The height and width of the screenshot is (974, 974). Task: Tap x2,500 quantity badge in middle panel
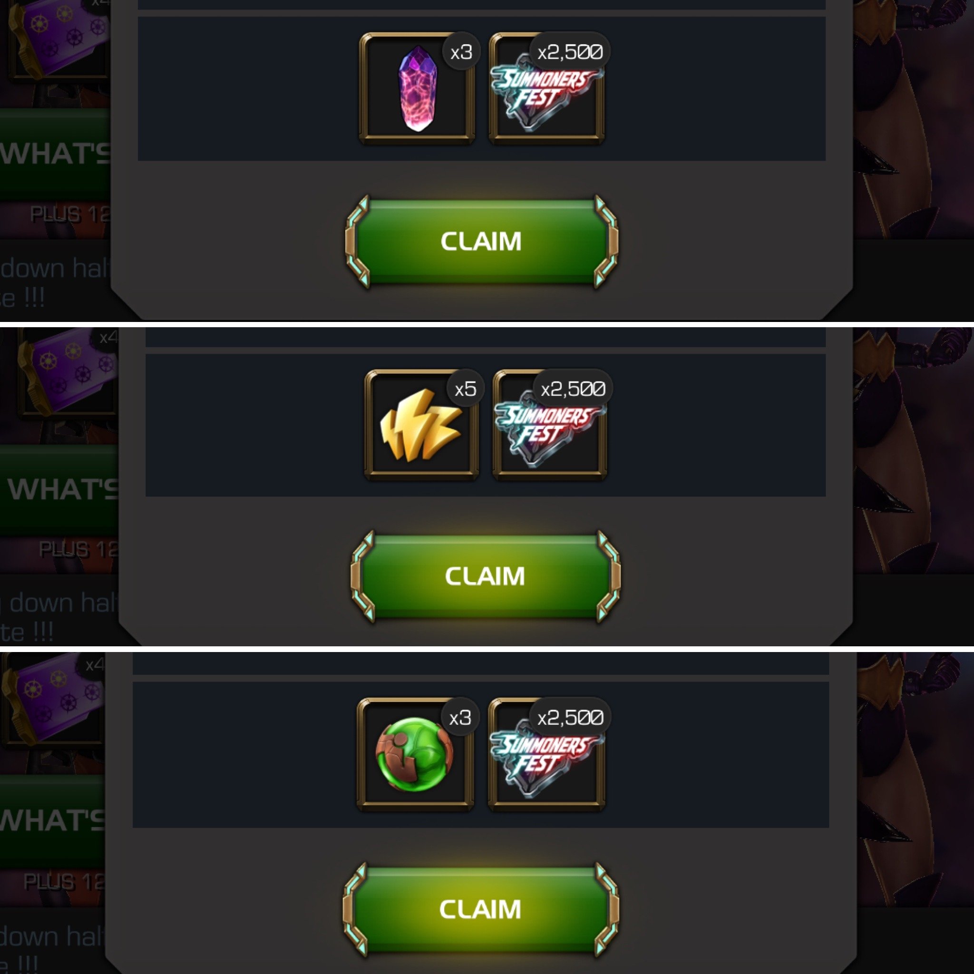click(573, 389)
